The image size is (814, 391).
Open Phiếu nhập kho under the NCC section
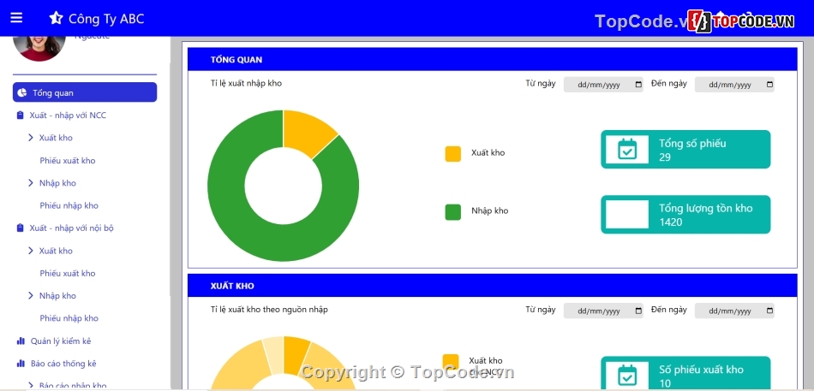[69, 206]
